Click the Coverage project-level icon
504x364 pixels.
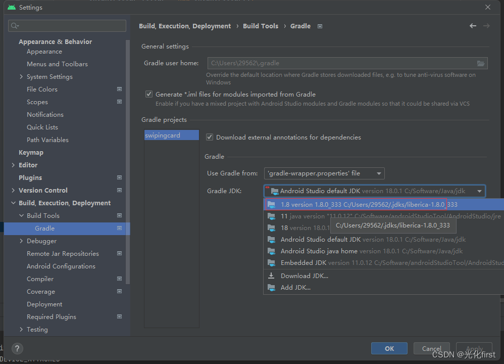[119, 291]
